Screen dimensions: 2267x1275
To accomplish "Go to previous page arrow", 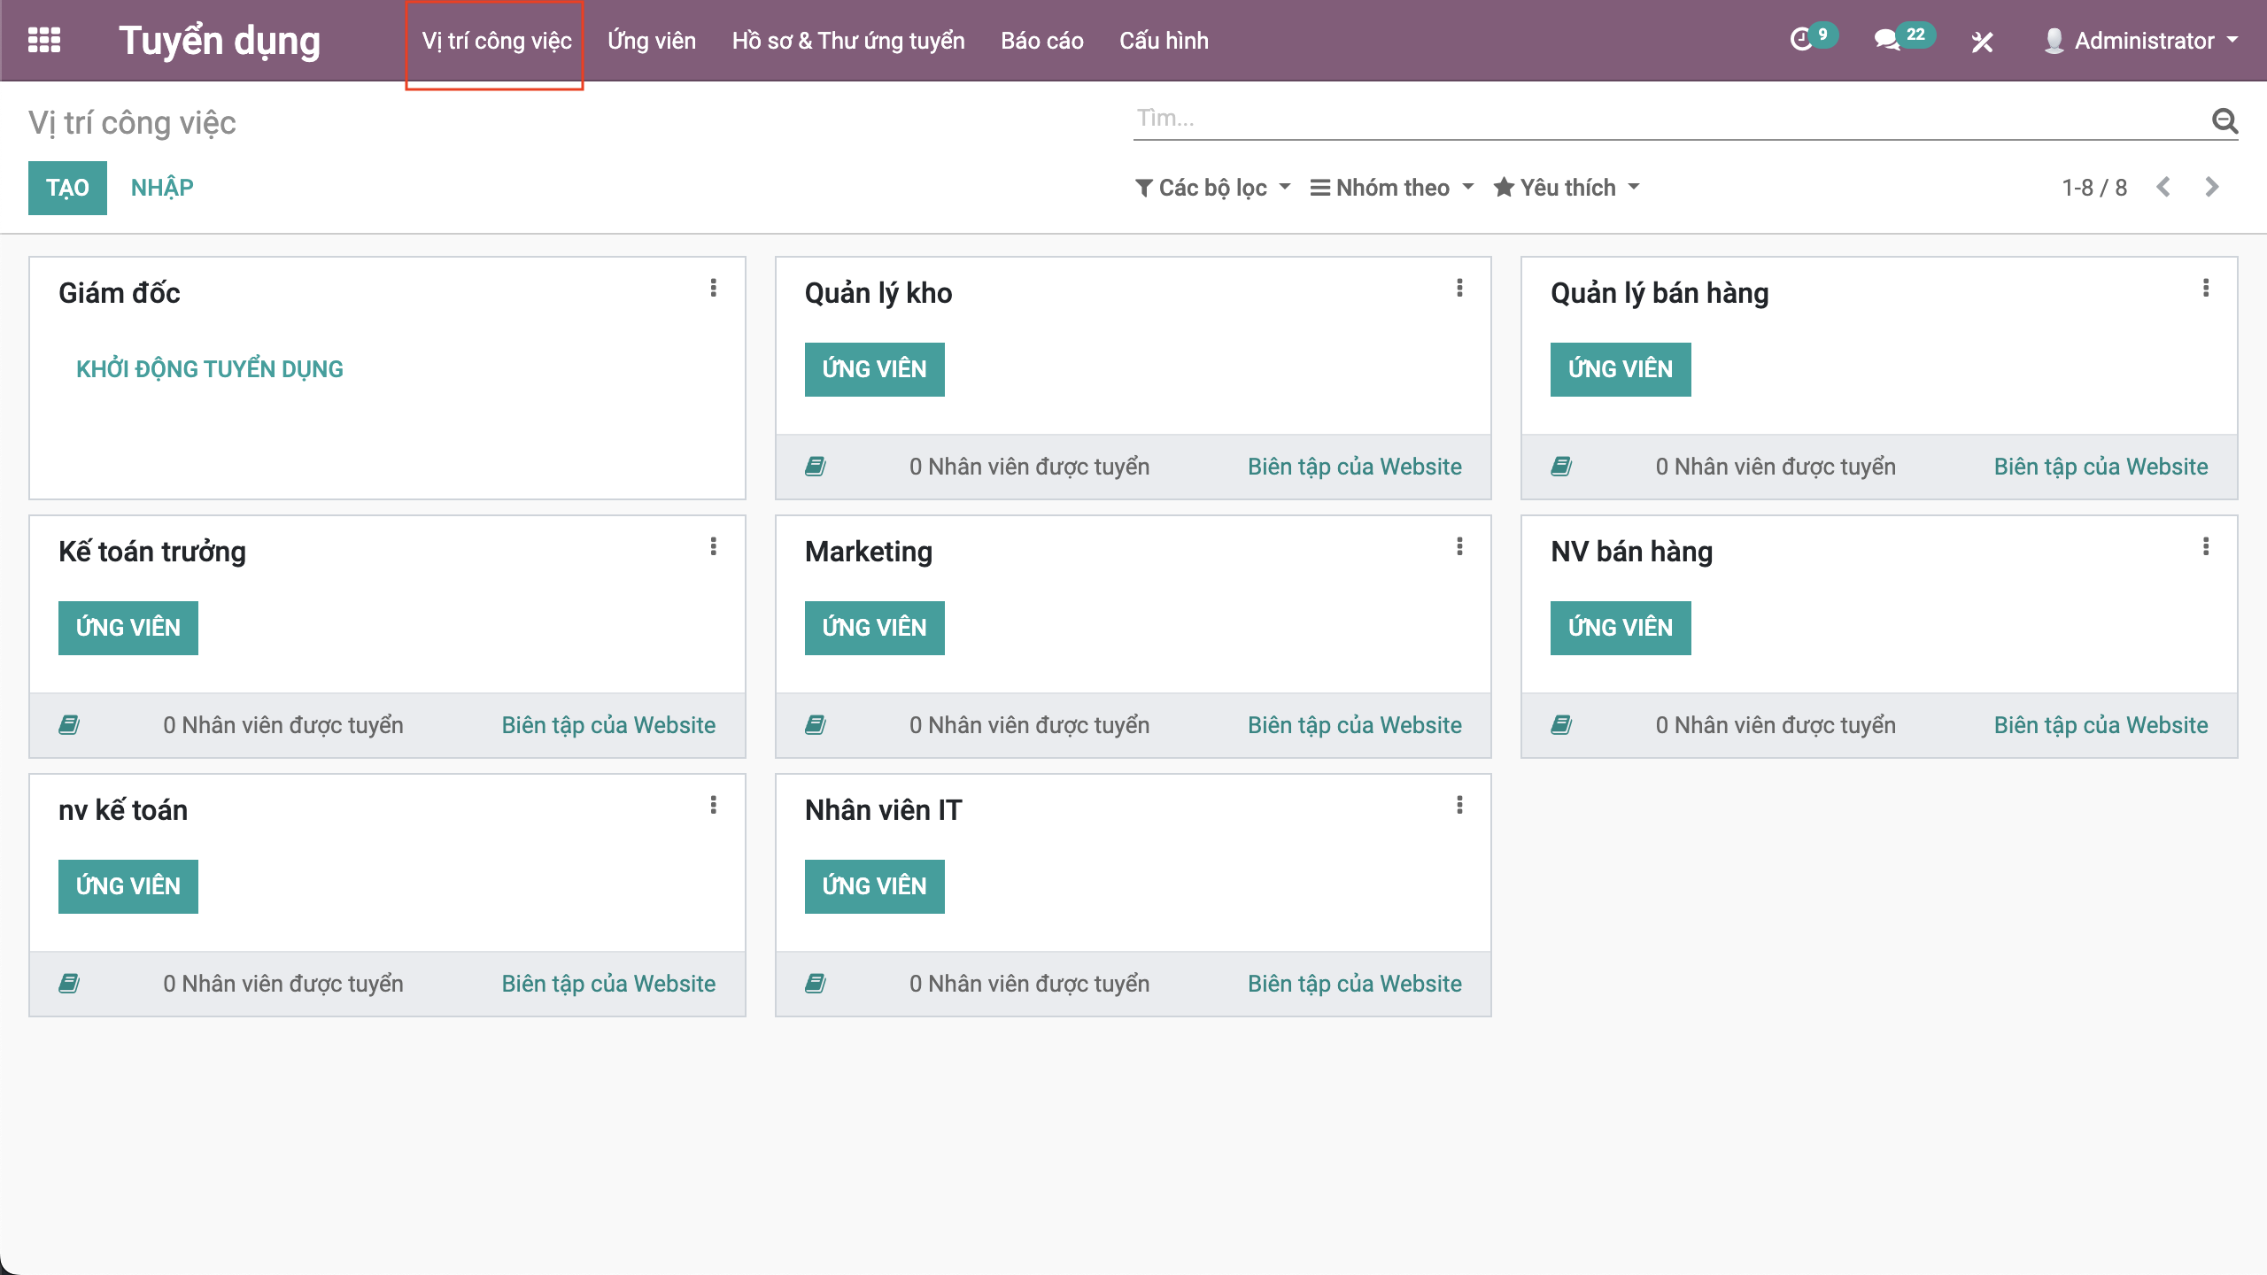I will (2164, 187).
